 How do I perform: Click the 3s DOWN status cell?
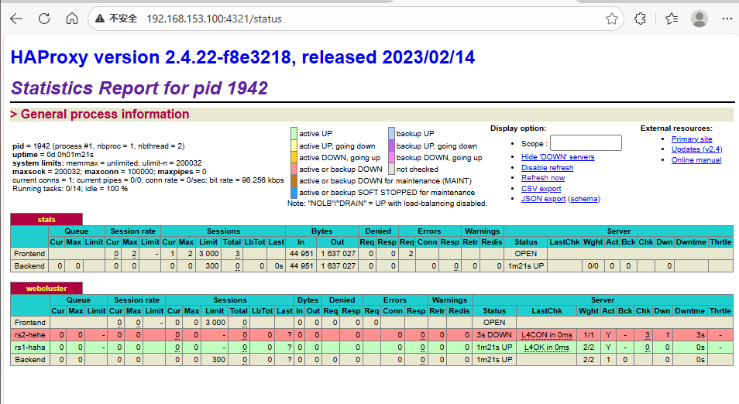[494, 335]
